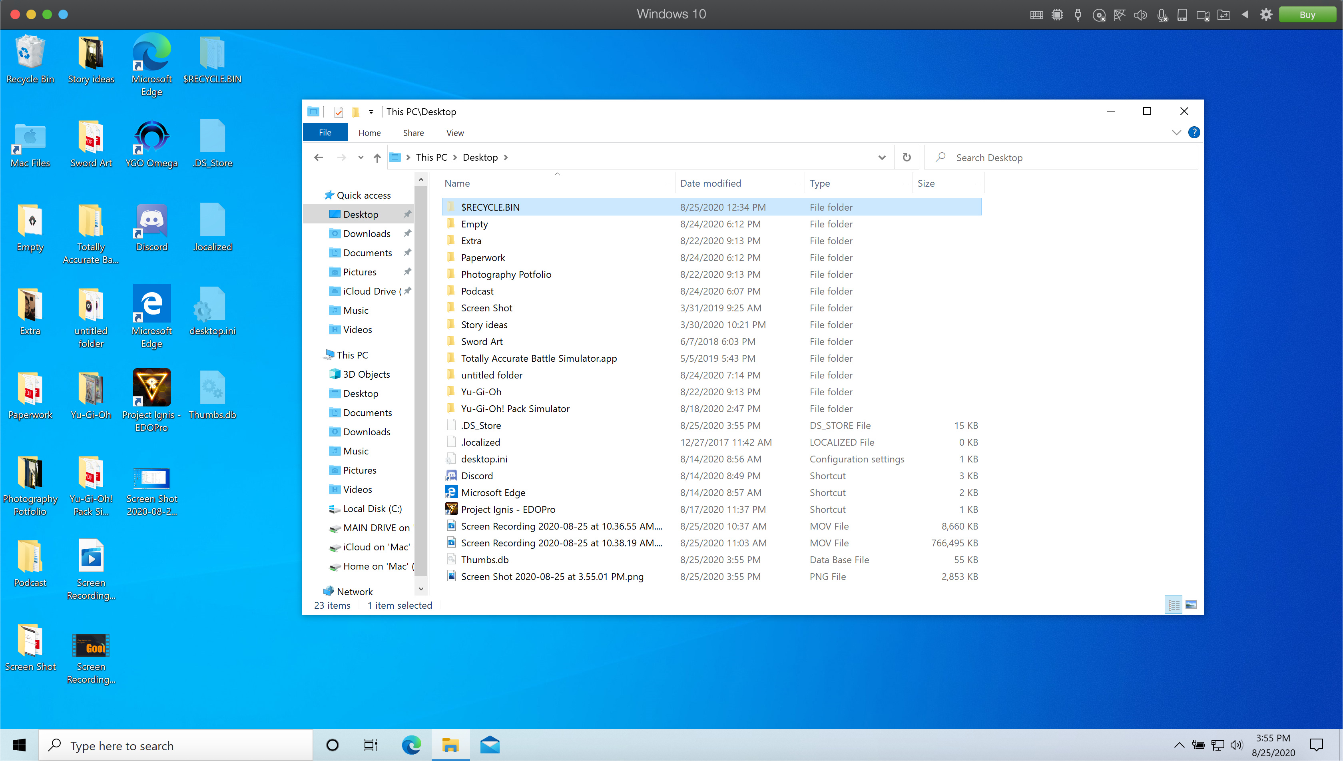Click the navigation pane scrollbar down arrow
The width and height of the screenshot is (1343, 761).
pyautogui.click(x=420, y=588)
